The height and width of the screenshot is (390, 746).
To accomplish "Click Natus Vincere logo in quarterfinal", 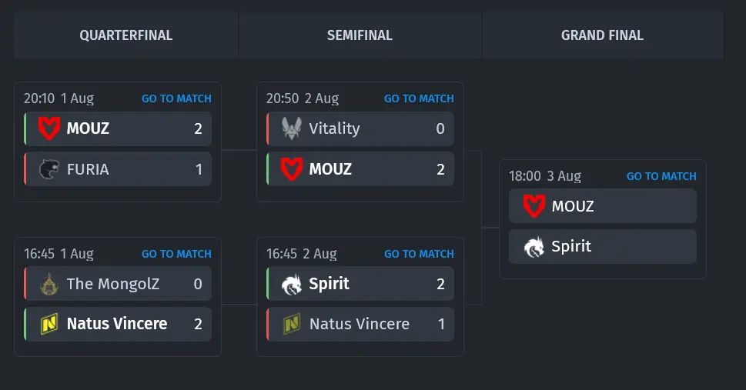I will tap(49, 324).
